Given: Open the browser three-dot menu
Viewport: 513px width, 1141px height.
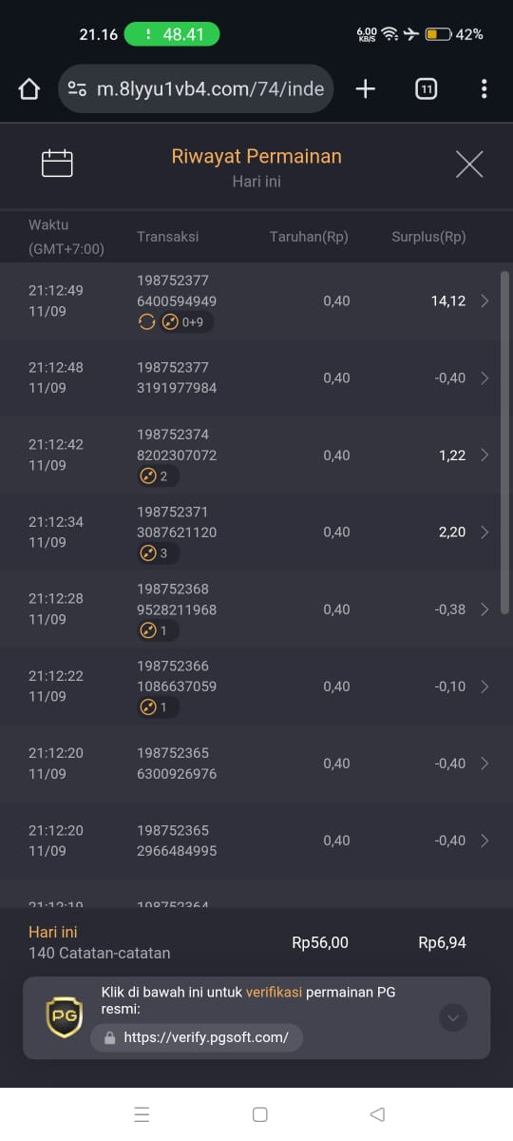Looking at the screenshot, I should pyautogui.click(x=484, y=89).
